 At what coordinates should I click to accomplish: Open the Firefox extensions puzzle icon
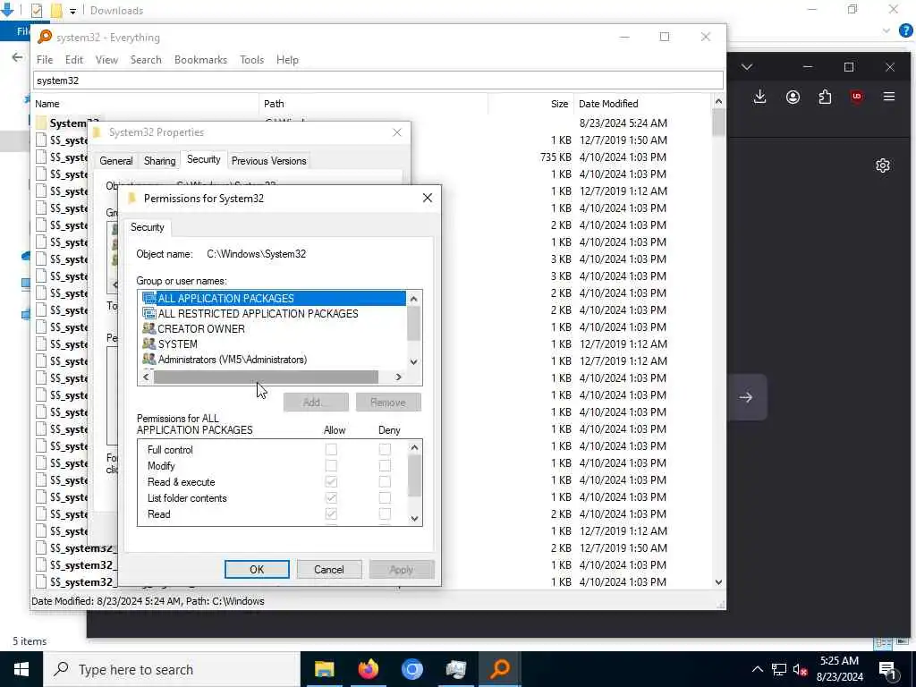click(x=825, y=97)
